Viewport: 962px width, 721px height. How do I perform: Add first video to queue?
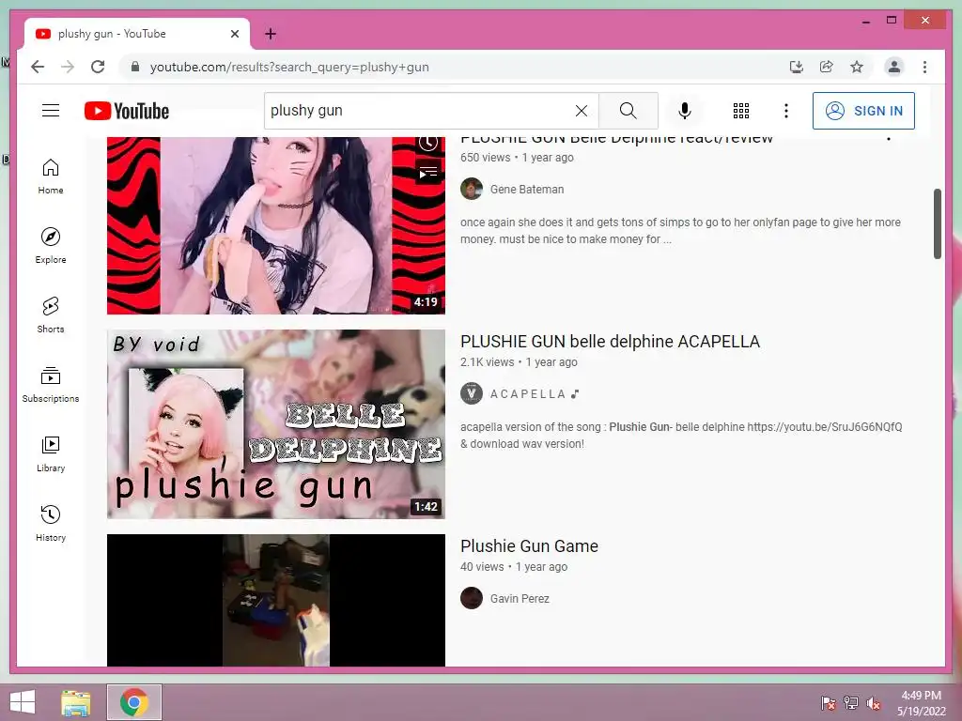428,173
